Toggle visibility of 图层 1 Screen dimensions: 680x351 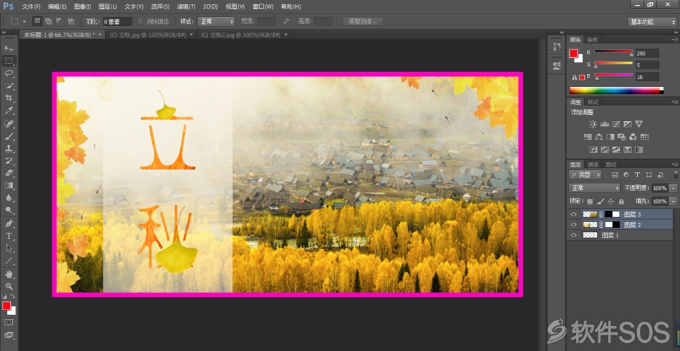coord(574,235)
